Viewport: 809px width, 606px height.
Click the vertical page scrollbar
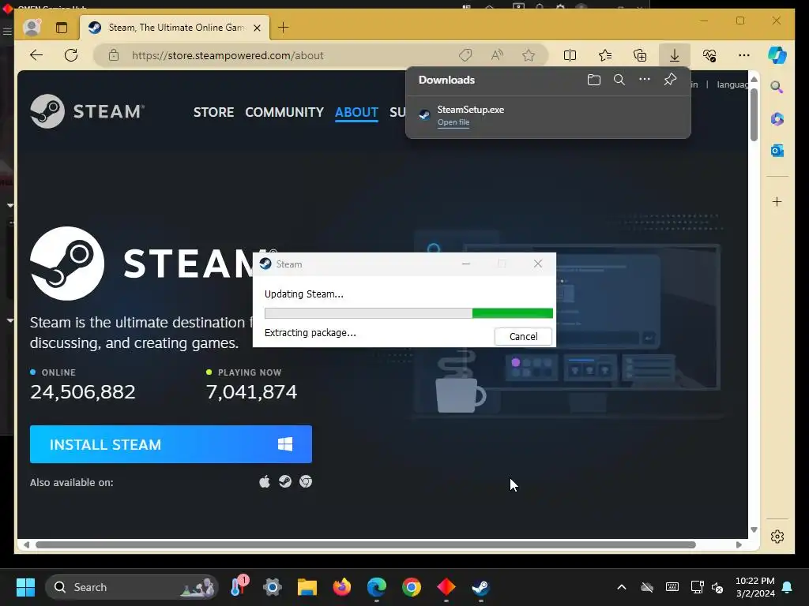click(754, 114)
